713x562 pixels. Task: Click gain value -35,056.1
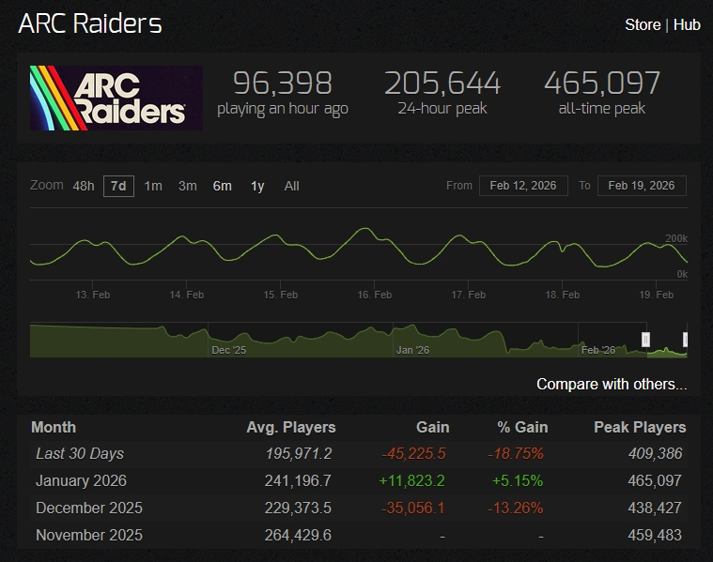[x=413, y=508]
